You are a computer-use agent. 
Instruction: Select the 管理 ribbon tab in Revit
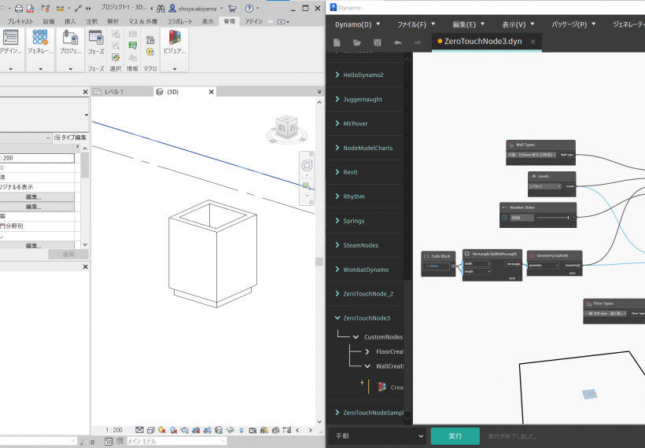[x=229, y=22]
